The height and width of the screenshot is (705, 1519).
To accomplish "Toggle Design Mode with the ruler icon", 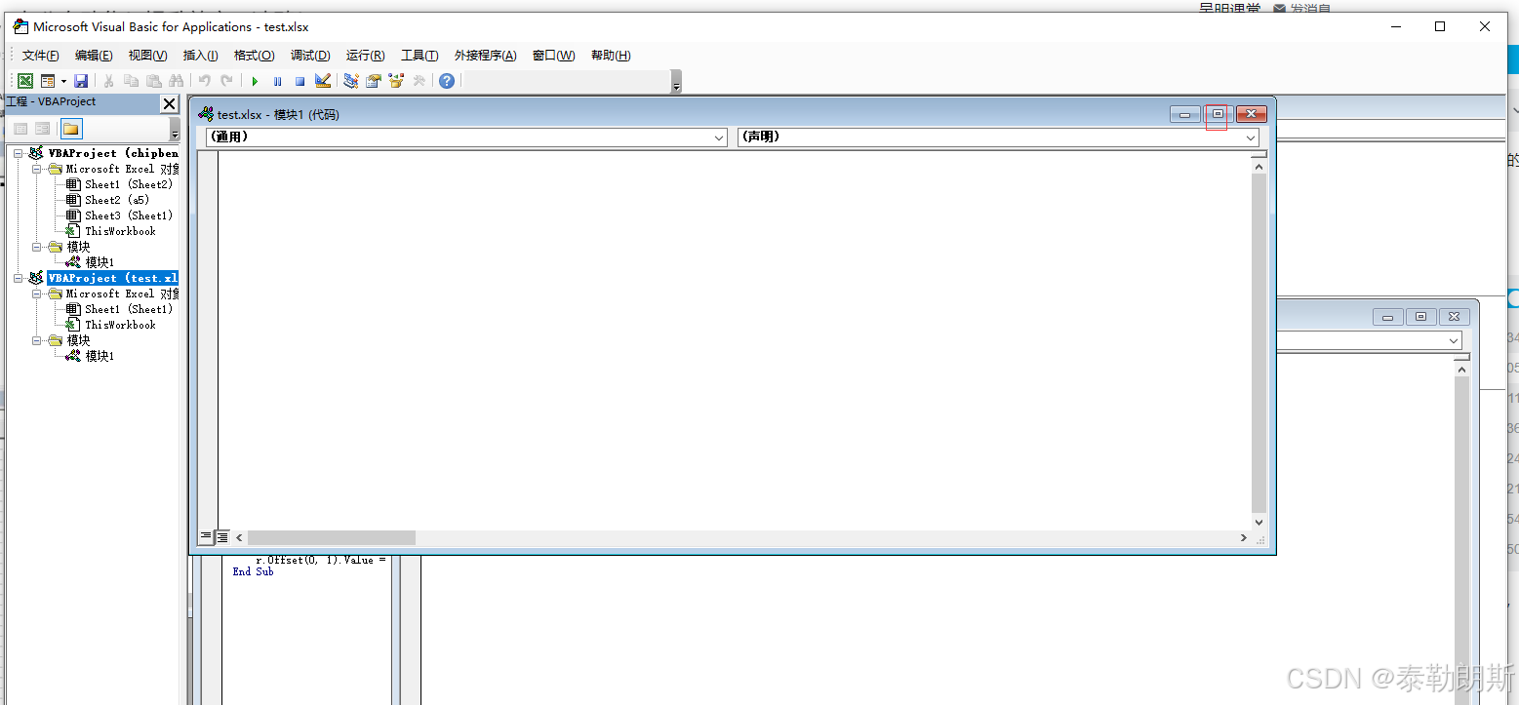I will pos(323,81).
